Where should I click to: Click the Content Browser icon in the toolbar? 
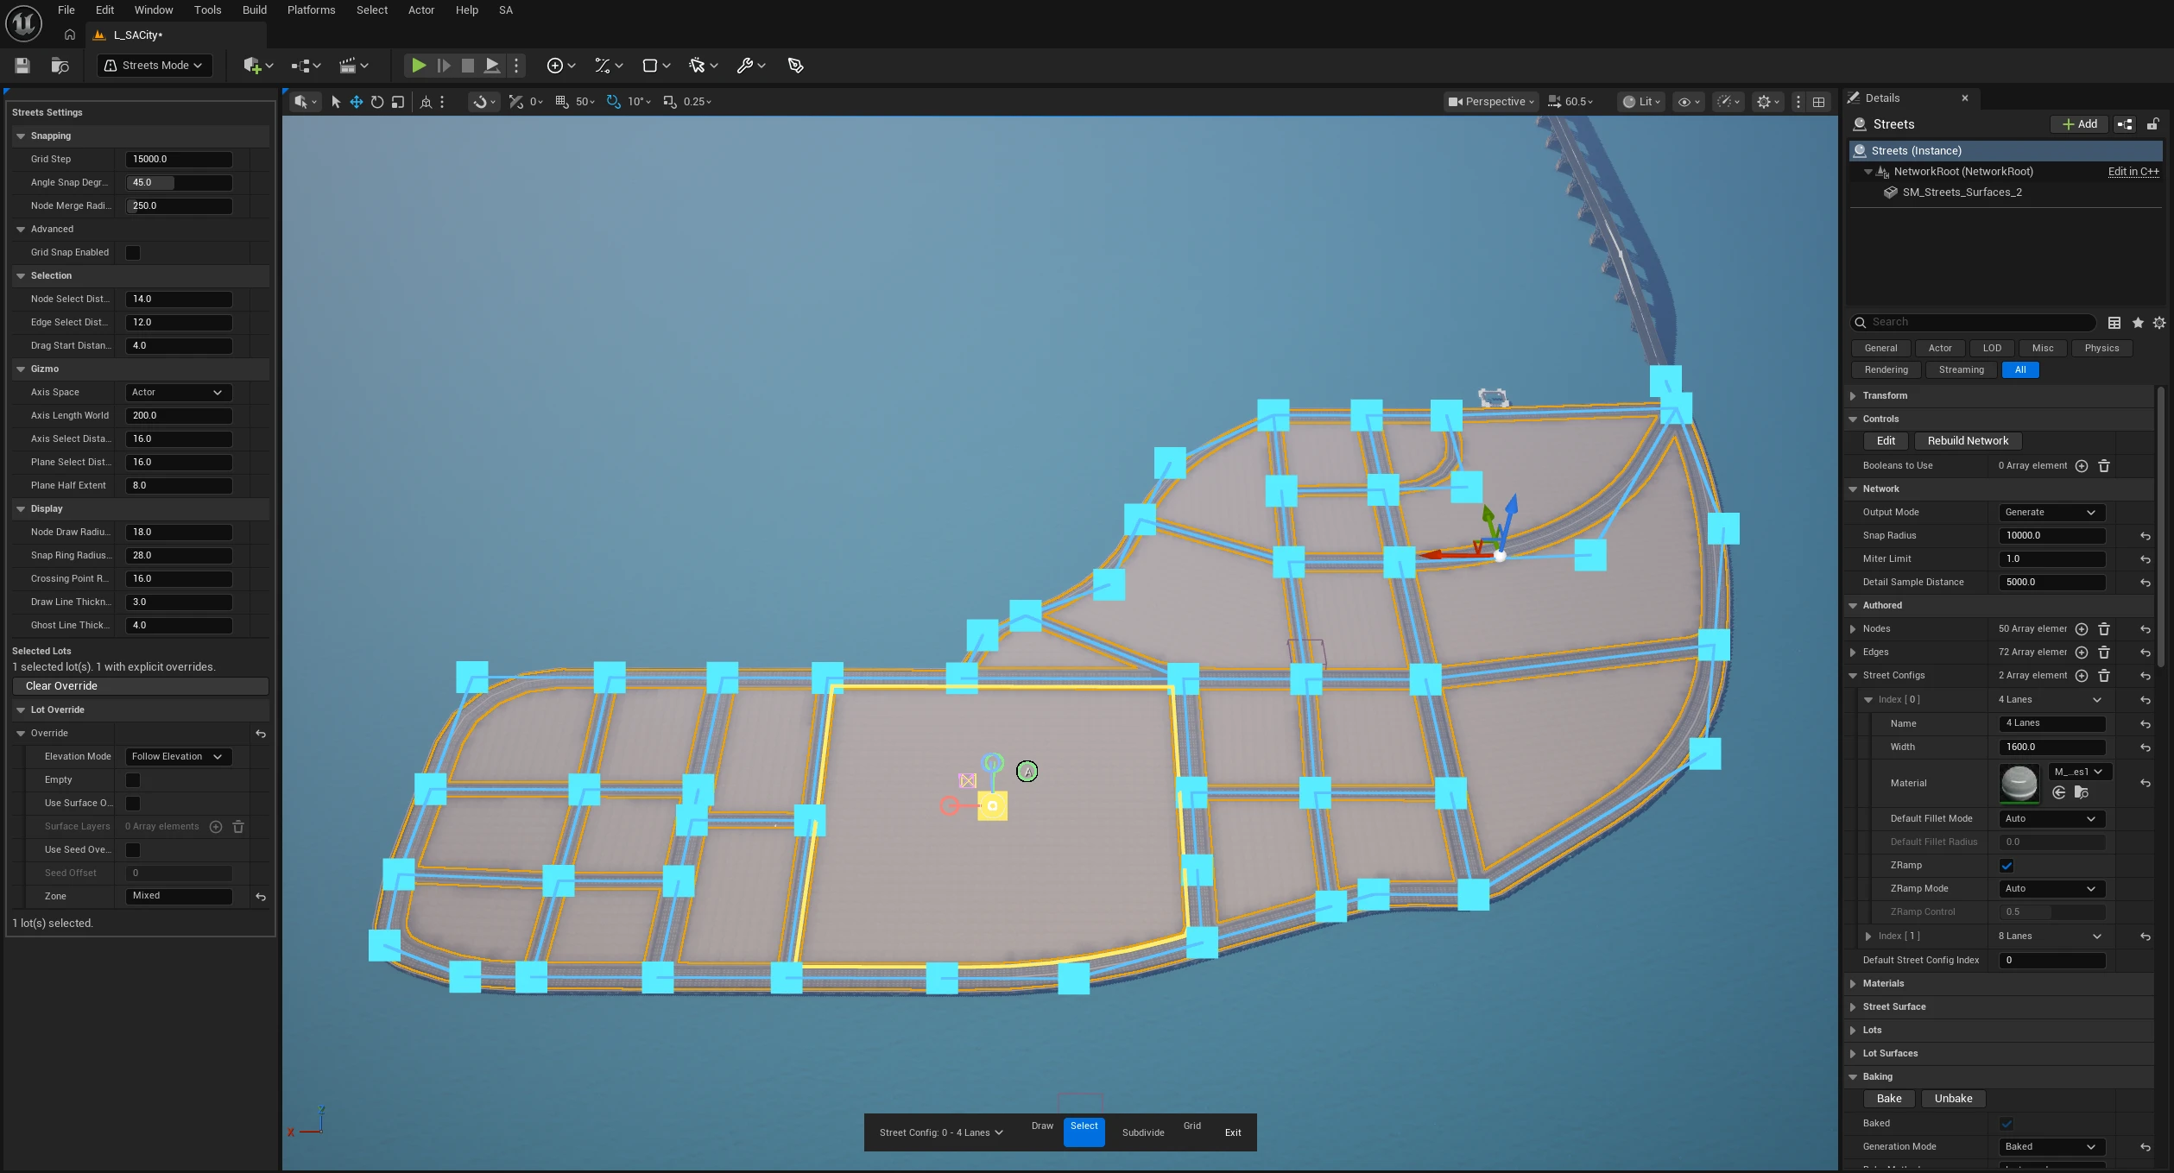coord(60,66)
